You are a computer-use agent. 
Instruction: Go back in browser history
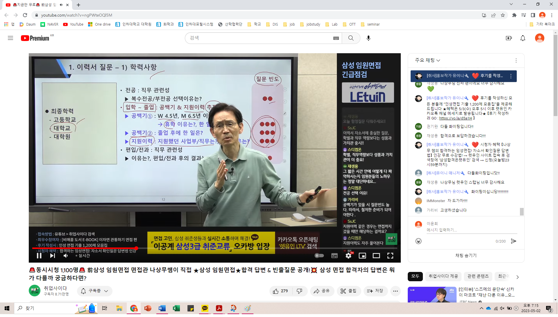(x=6, y=15)
